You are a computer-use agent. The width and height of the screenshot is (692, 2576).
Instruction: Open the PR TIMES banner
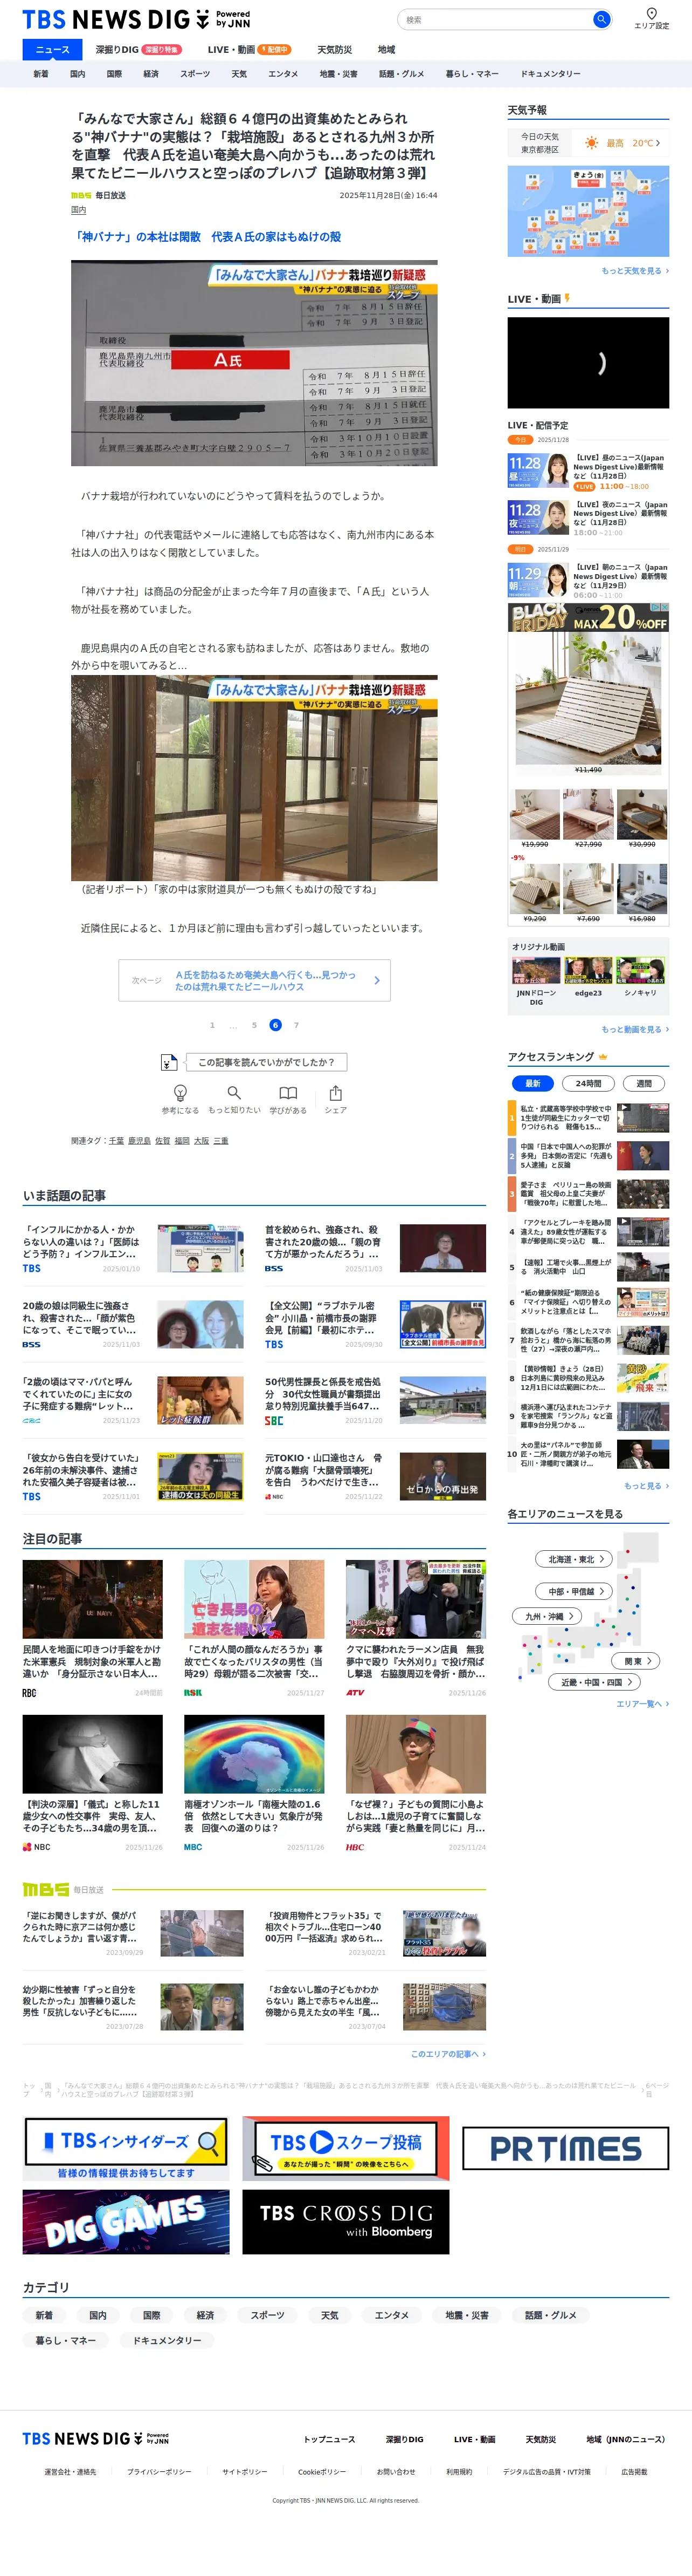[565, 2148]
